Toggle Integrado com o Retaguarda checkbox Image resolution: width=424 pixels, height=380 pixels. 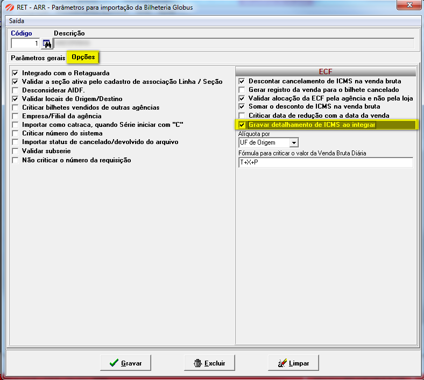pyautogui.click(x=15, y=73)
